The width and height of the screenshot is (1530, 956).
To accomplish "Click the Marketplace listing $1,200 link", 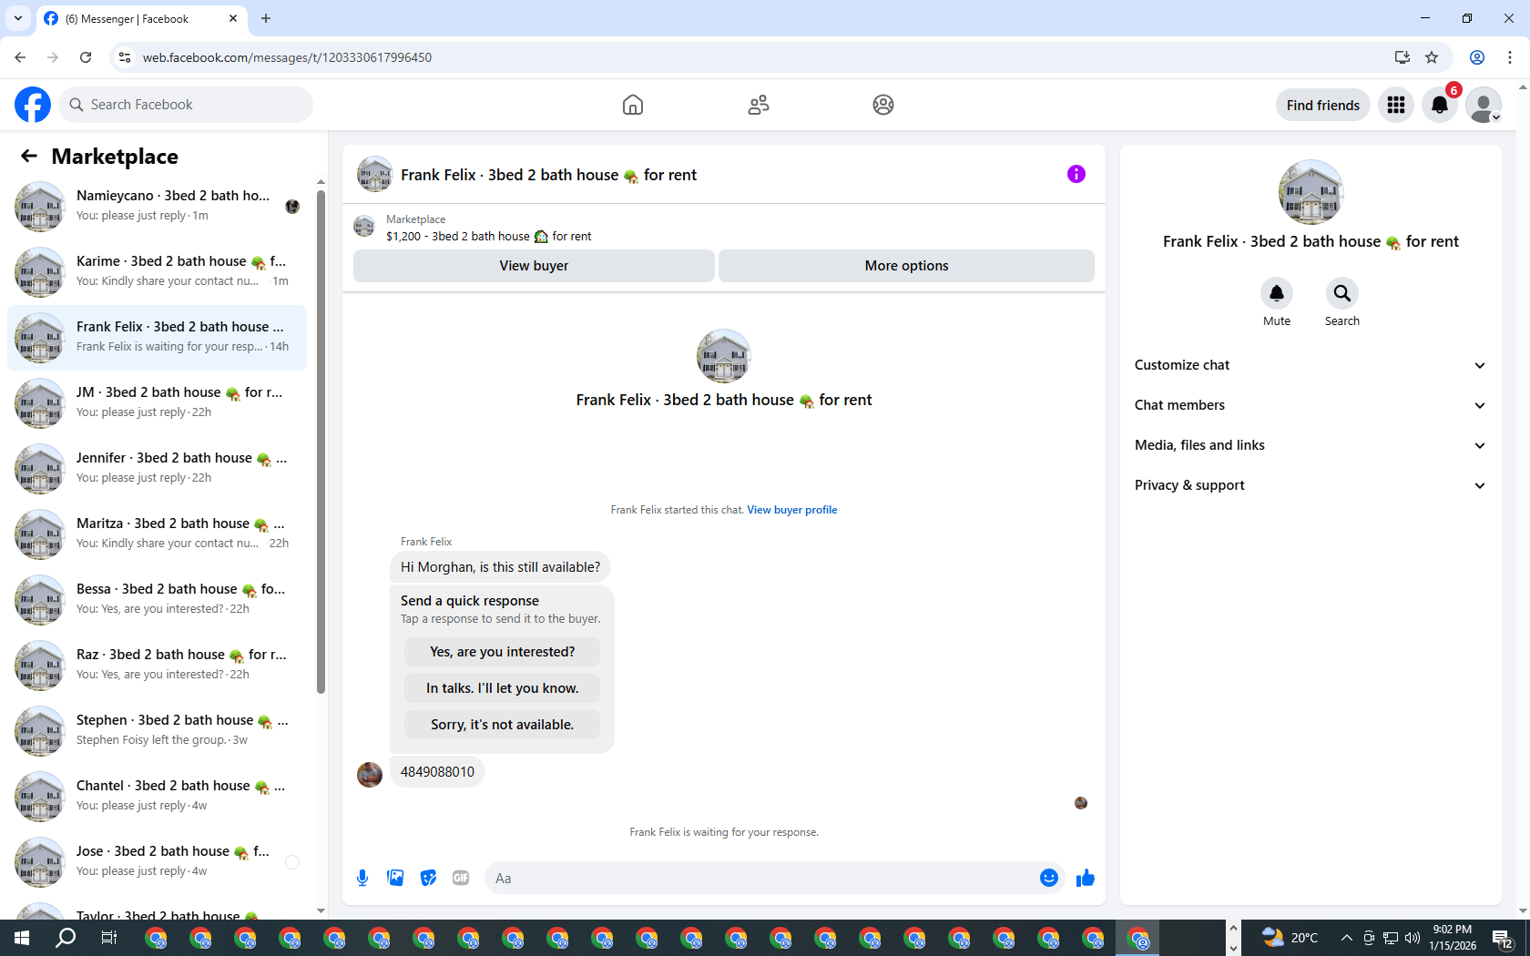I will click(488, 237).
